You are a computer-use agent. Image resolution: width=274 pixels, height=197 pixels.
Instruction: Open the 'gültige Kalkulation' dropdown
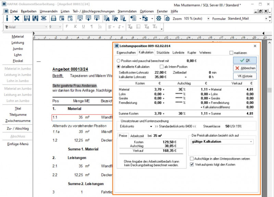coord(250,141)
